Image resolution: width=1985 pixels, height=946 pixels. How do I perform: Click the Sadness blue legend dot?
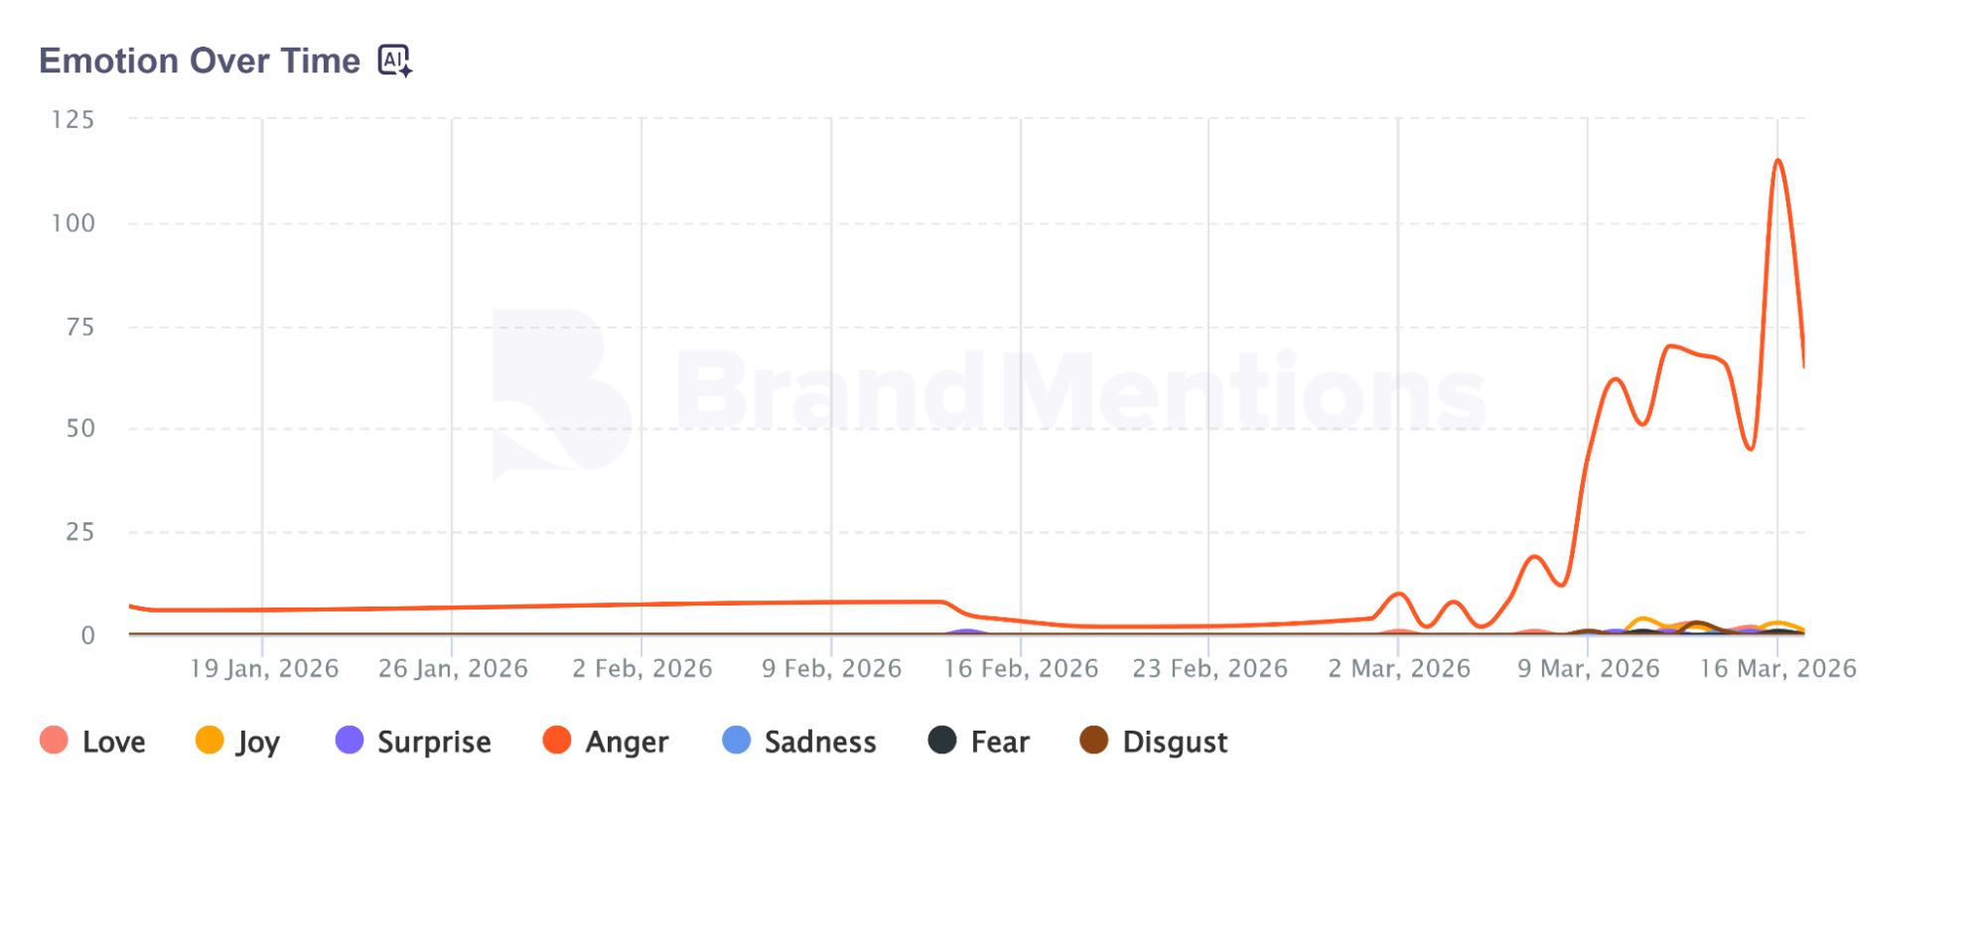pos(737,740)
